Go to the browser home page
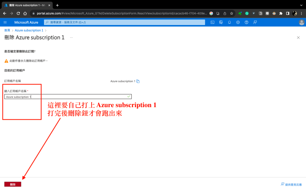The height and width of the screenshot is (191, 306). 25,13
